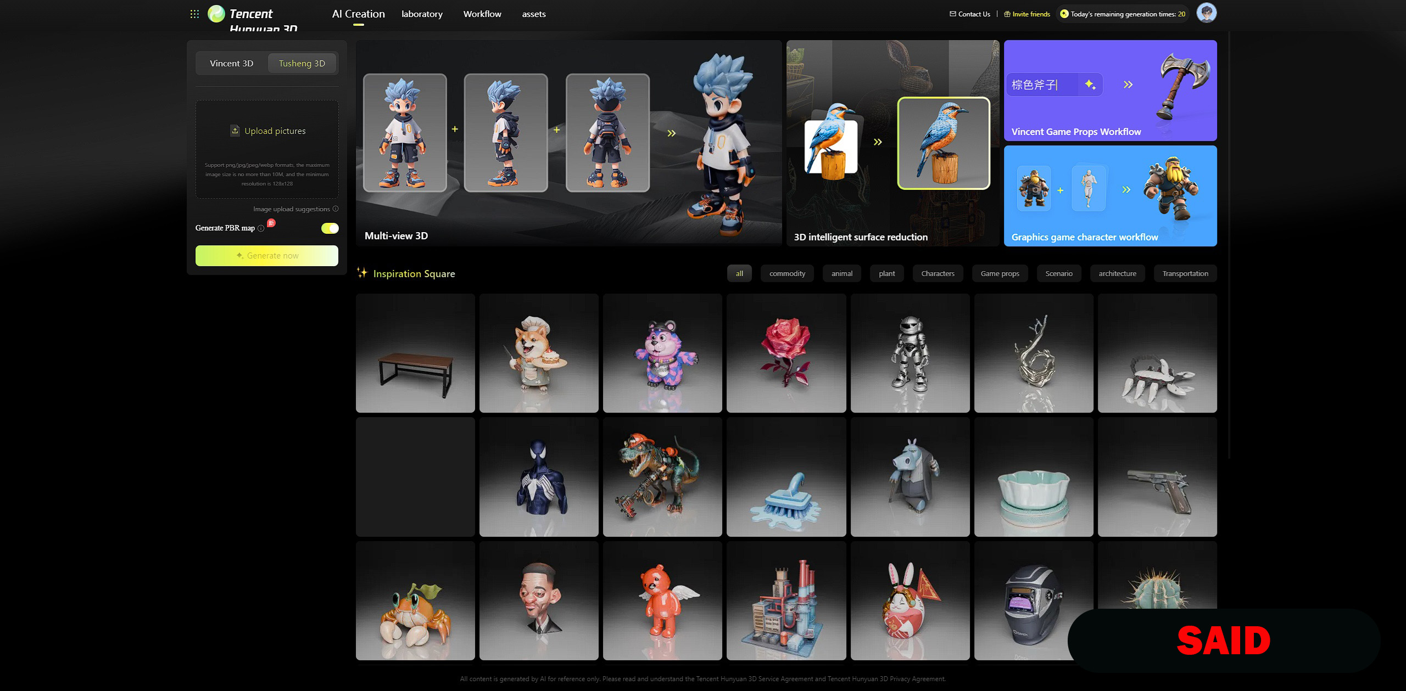The width and height of the screenshot is (1406, 691).
Task: Filter inspiration by Game props
Action: coord(1000,273)
